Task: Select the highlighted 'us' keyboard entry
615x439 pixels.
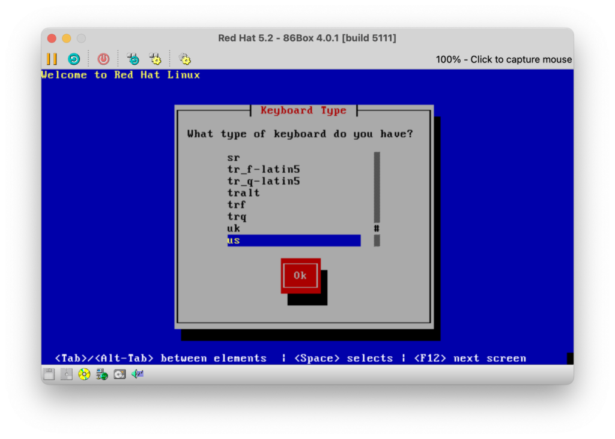Action: click(x=294, y=240)
